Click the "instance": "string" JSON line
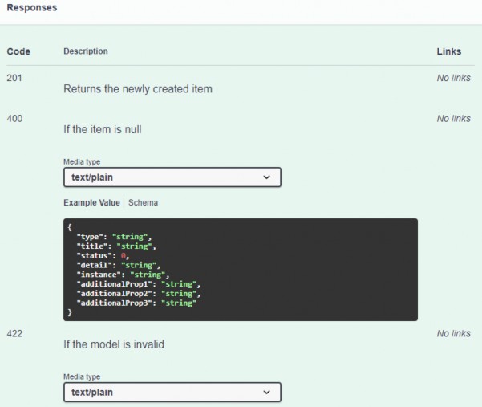 pyautogui.click(x=123, y=275)
